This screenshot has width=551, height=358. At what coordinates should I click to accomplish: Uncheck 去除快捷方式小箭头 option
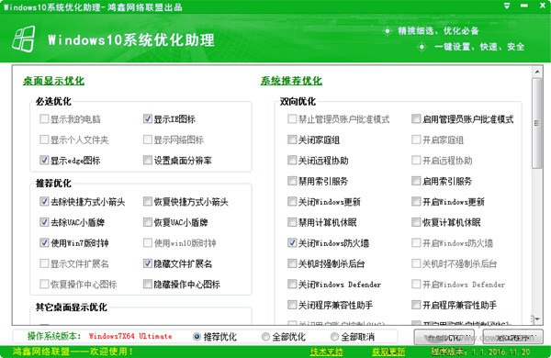pyautogui.click(x=44, y=201)
